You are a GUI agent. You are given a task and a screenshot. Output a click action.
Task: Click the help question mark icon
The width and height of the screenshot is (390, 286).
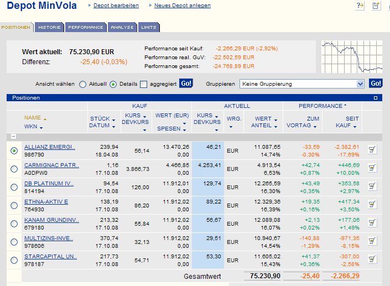click(360, 6)
